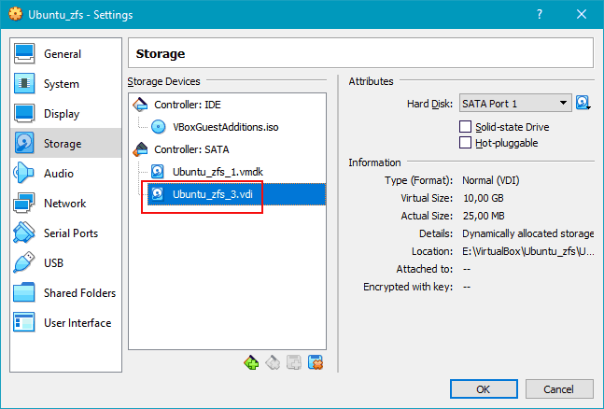604x409 pixels.
Task: Click the Serial Ports plug icon
Action: 24,233
